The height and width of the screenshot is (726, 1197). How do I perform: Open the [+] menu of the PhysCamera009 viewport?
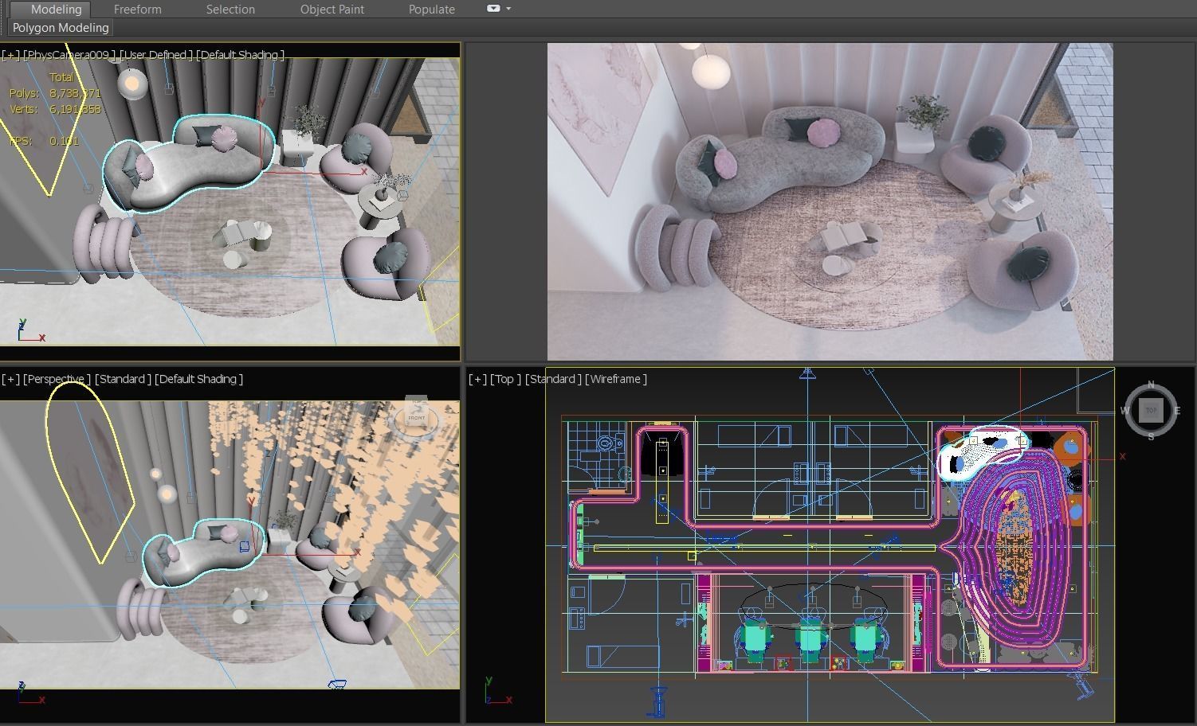(x=10, y=55)
